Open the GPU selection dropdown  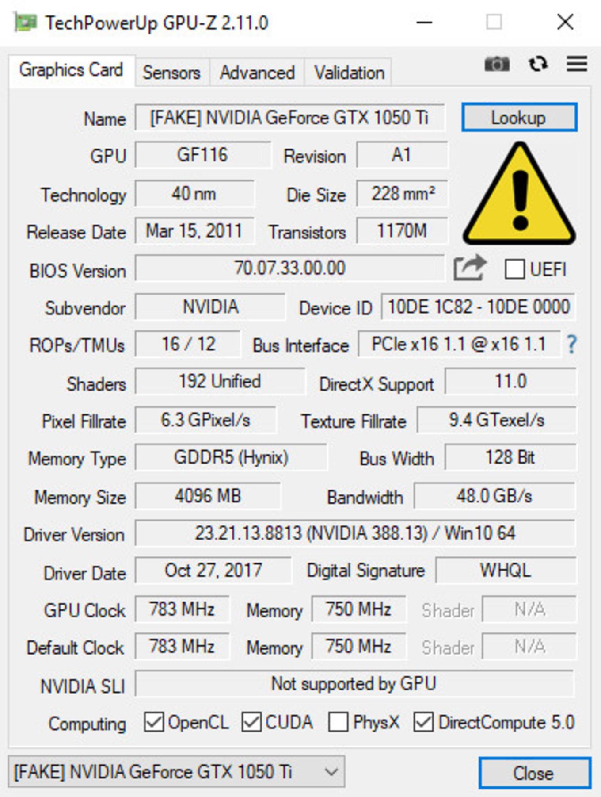[x=176, y=771]
